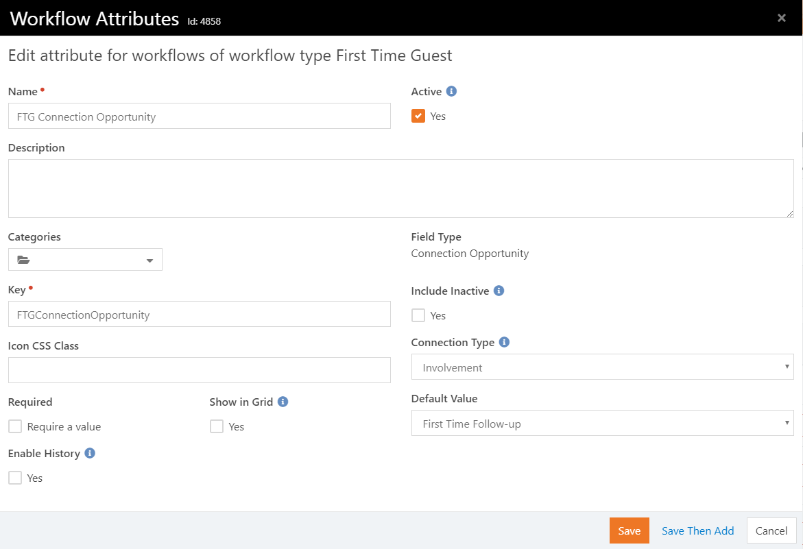
Task: Enable the Enable History checkbox
Action: [15, 477]
